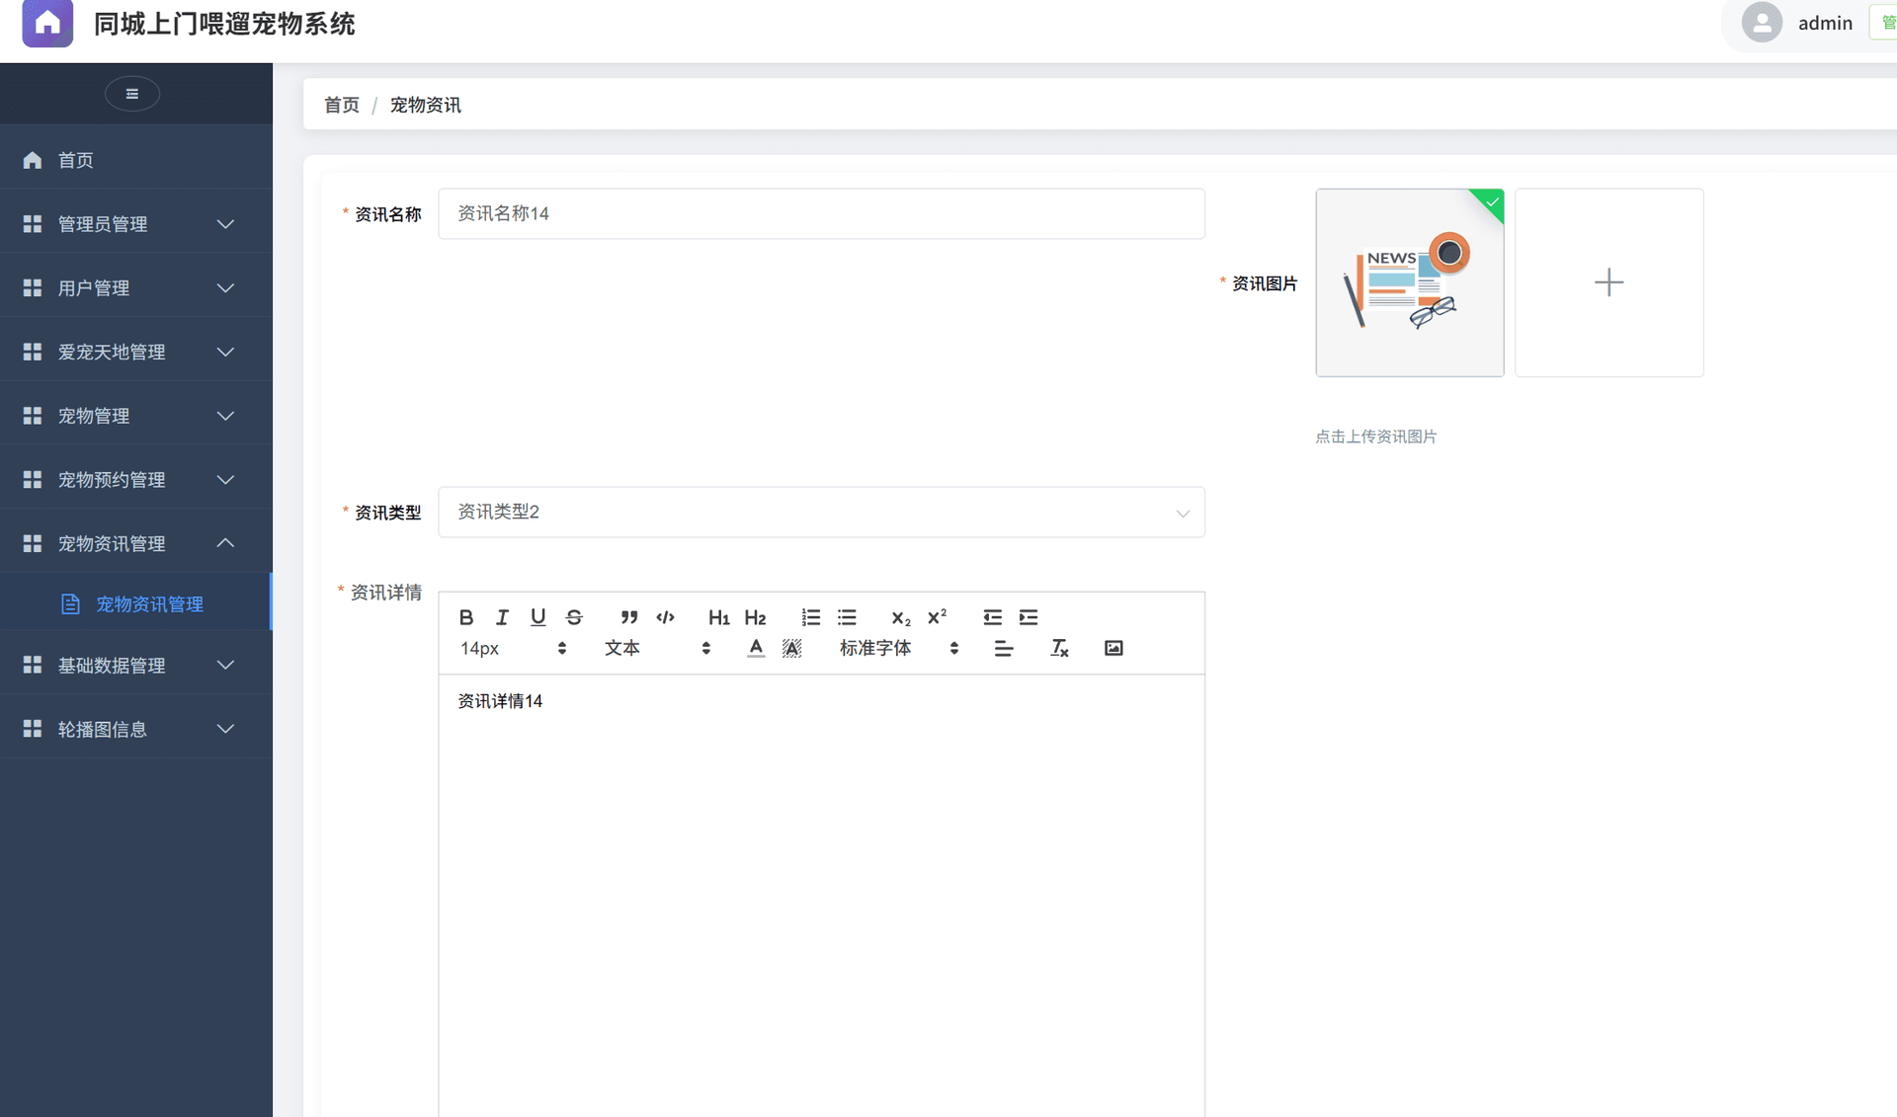
Task: Insert a code block
Action: coord(665,617)
